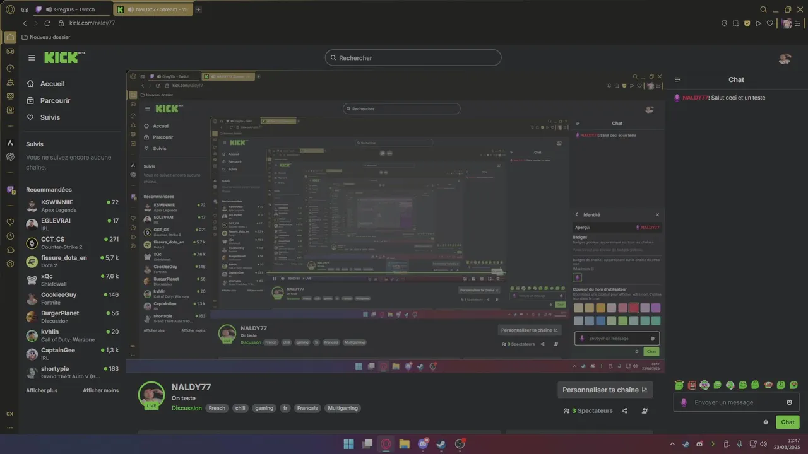Open the Parcourir navigation item
The image size is (808, 454).
coord(48,100)
